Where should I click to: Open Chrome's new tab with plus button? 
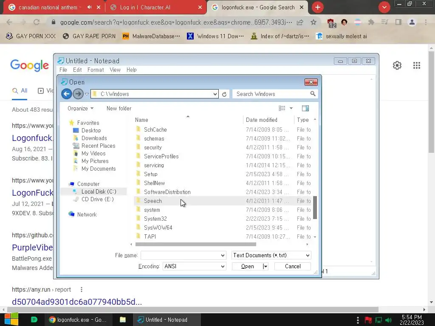(x=318, y=7)
